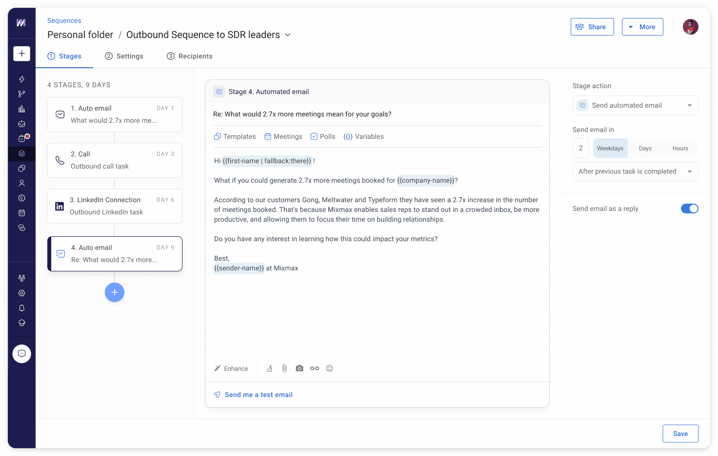Click the Enhance magic wand icon
The image size is (718, 456).
click(x=217, y=368)
